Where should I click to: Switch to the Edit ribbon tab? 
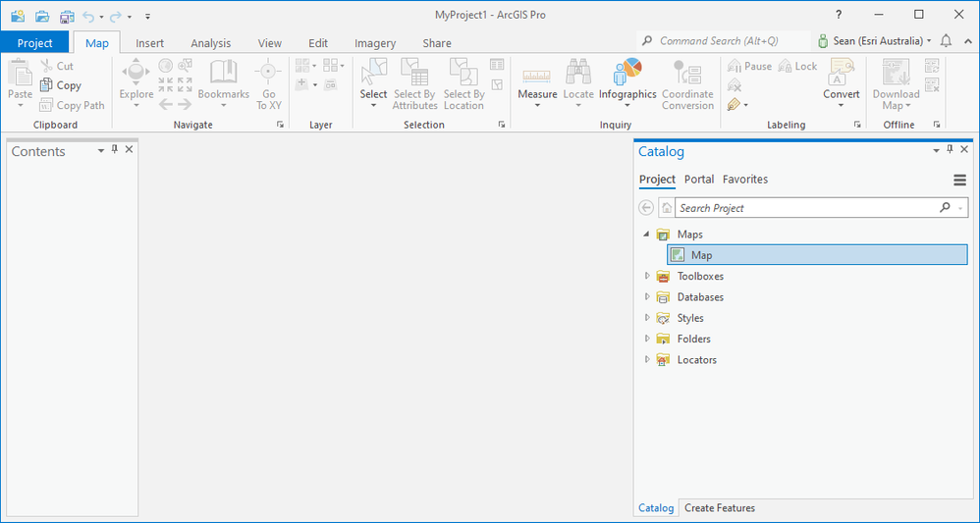point(317,43)
